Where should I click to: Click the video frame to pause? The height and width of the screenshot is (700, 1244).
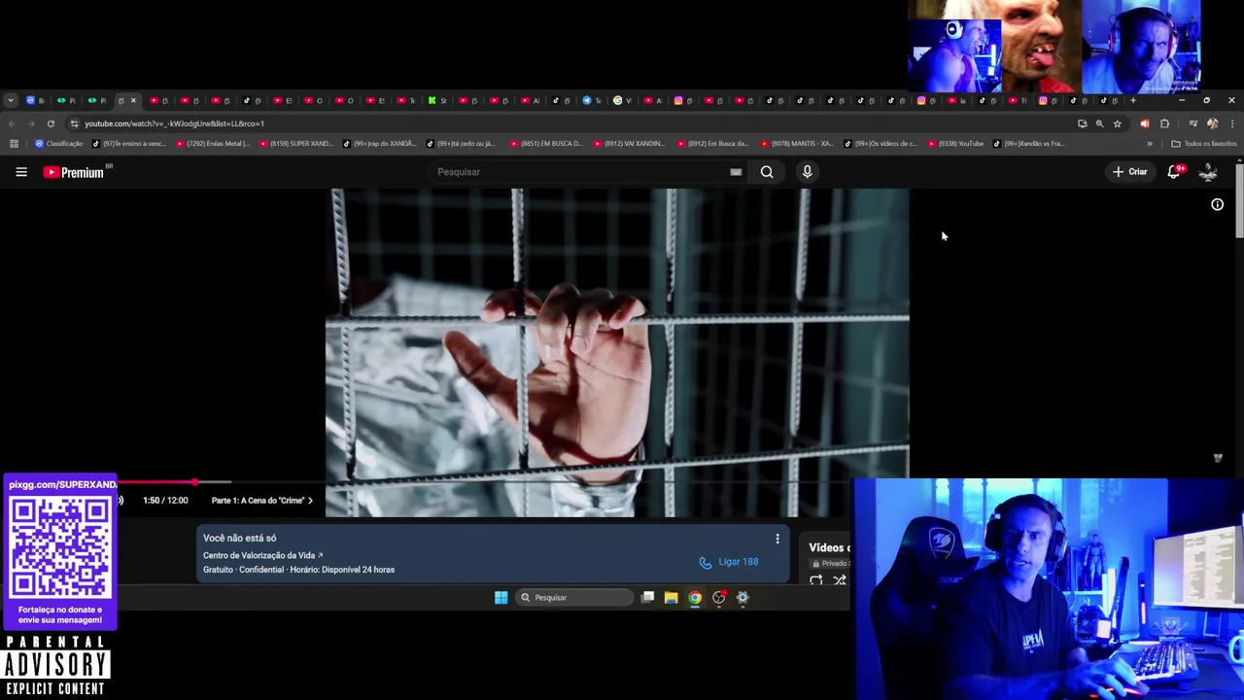point(617,352)
